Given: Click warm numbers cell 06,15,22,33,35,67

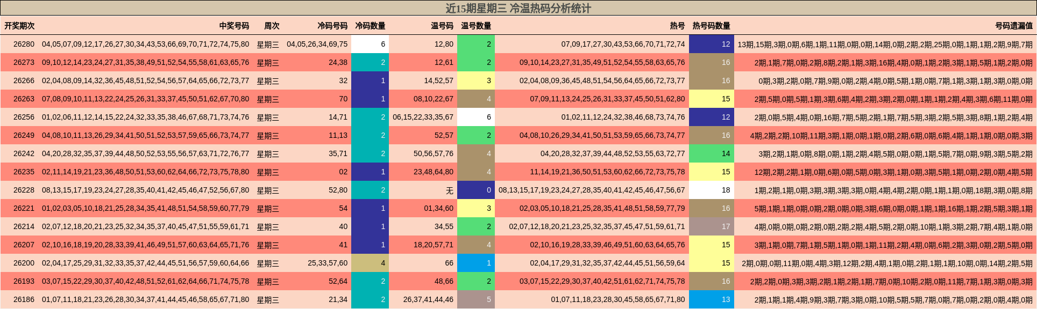Looking at the screenshot, I should tap(423, 117).
